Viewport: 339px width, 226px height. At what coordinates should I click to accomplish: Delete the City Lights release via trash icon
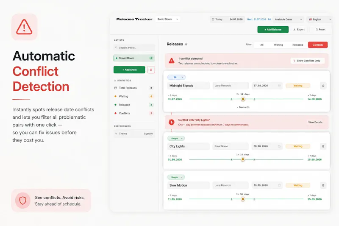(323, 146)
